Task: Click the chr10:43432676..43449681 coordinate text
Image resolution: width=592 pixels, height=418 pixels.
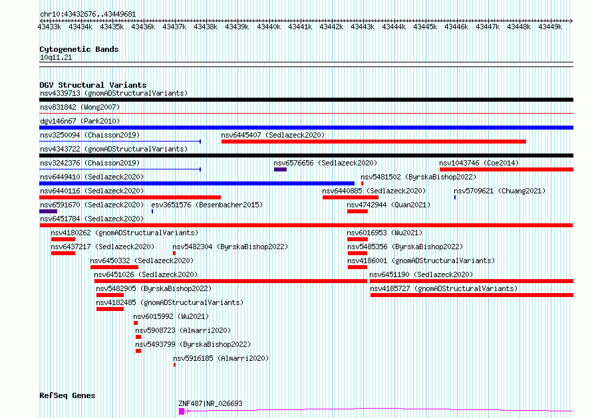Action: tap(88, 14)
